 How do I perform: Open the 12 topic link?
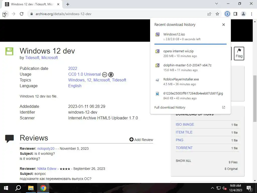click(x=89, y=80)
